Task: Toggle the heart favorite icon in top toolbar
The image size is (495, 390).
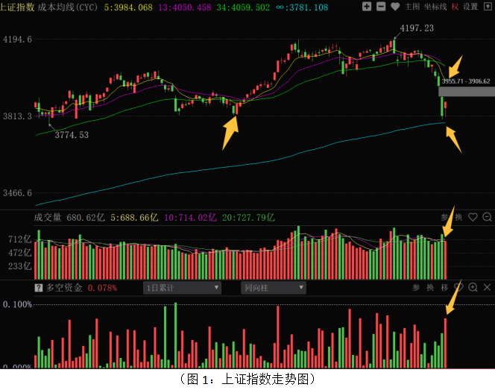Action: [395, 7]
